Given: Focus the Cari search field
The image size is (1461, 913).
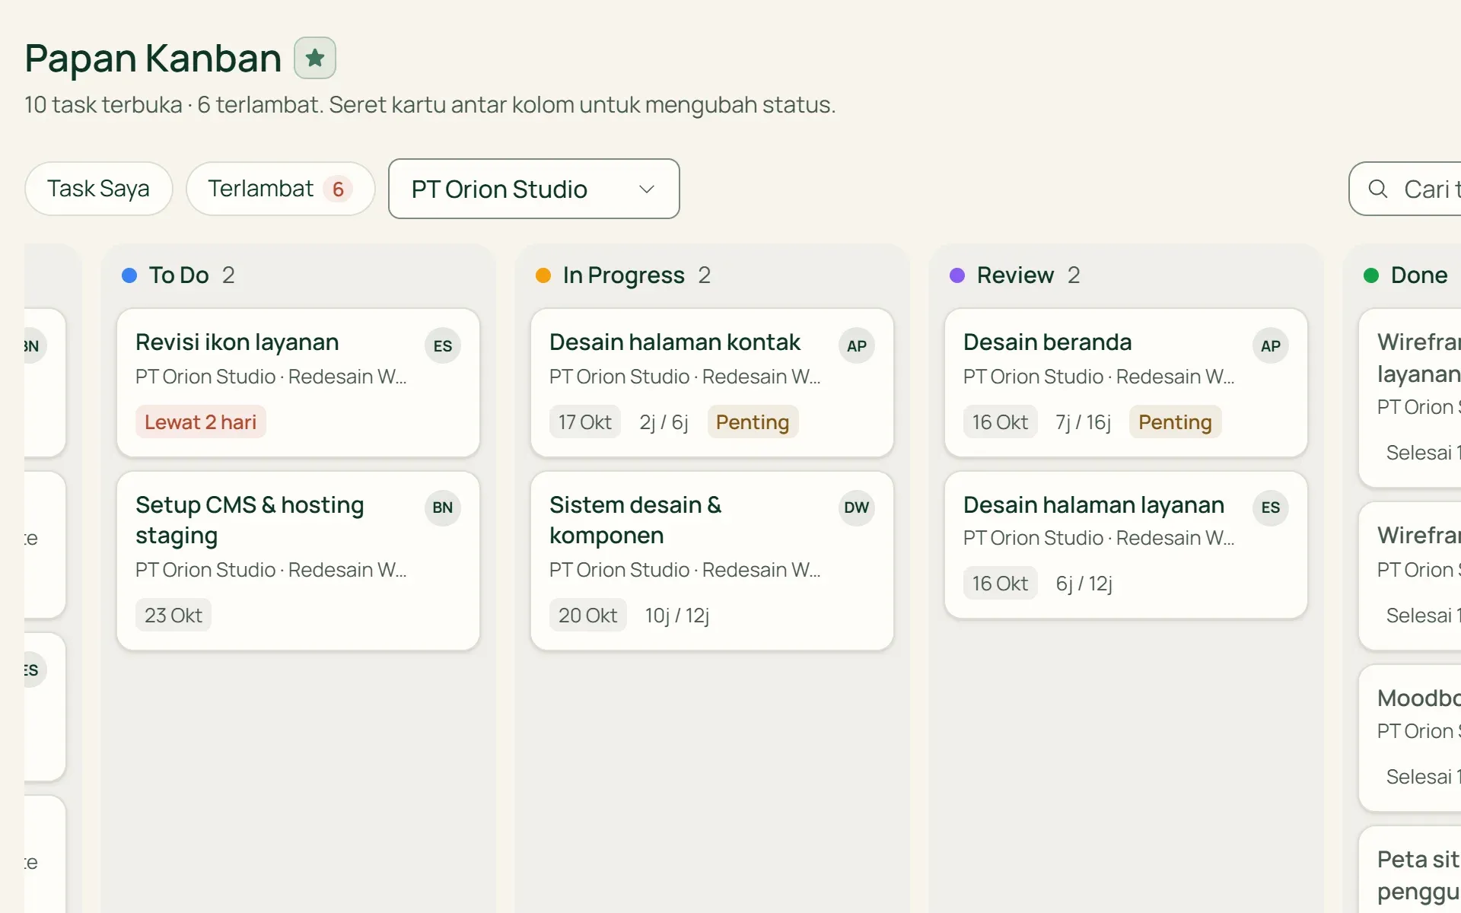Looking at the screenshot, I should tap(1406, 189).
